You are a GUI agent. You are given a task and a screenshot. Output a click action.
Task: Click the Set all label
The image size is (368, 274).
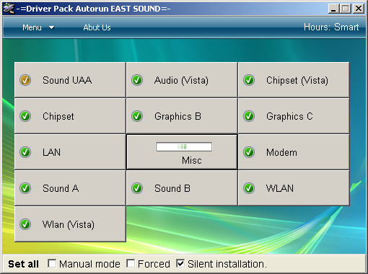click(23, 264)
